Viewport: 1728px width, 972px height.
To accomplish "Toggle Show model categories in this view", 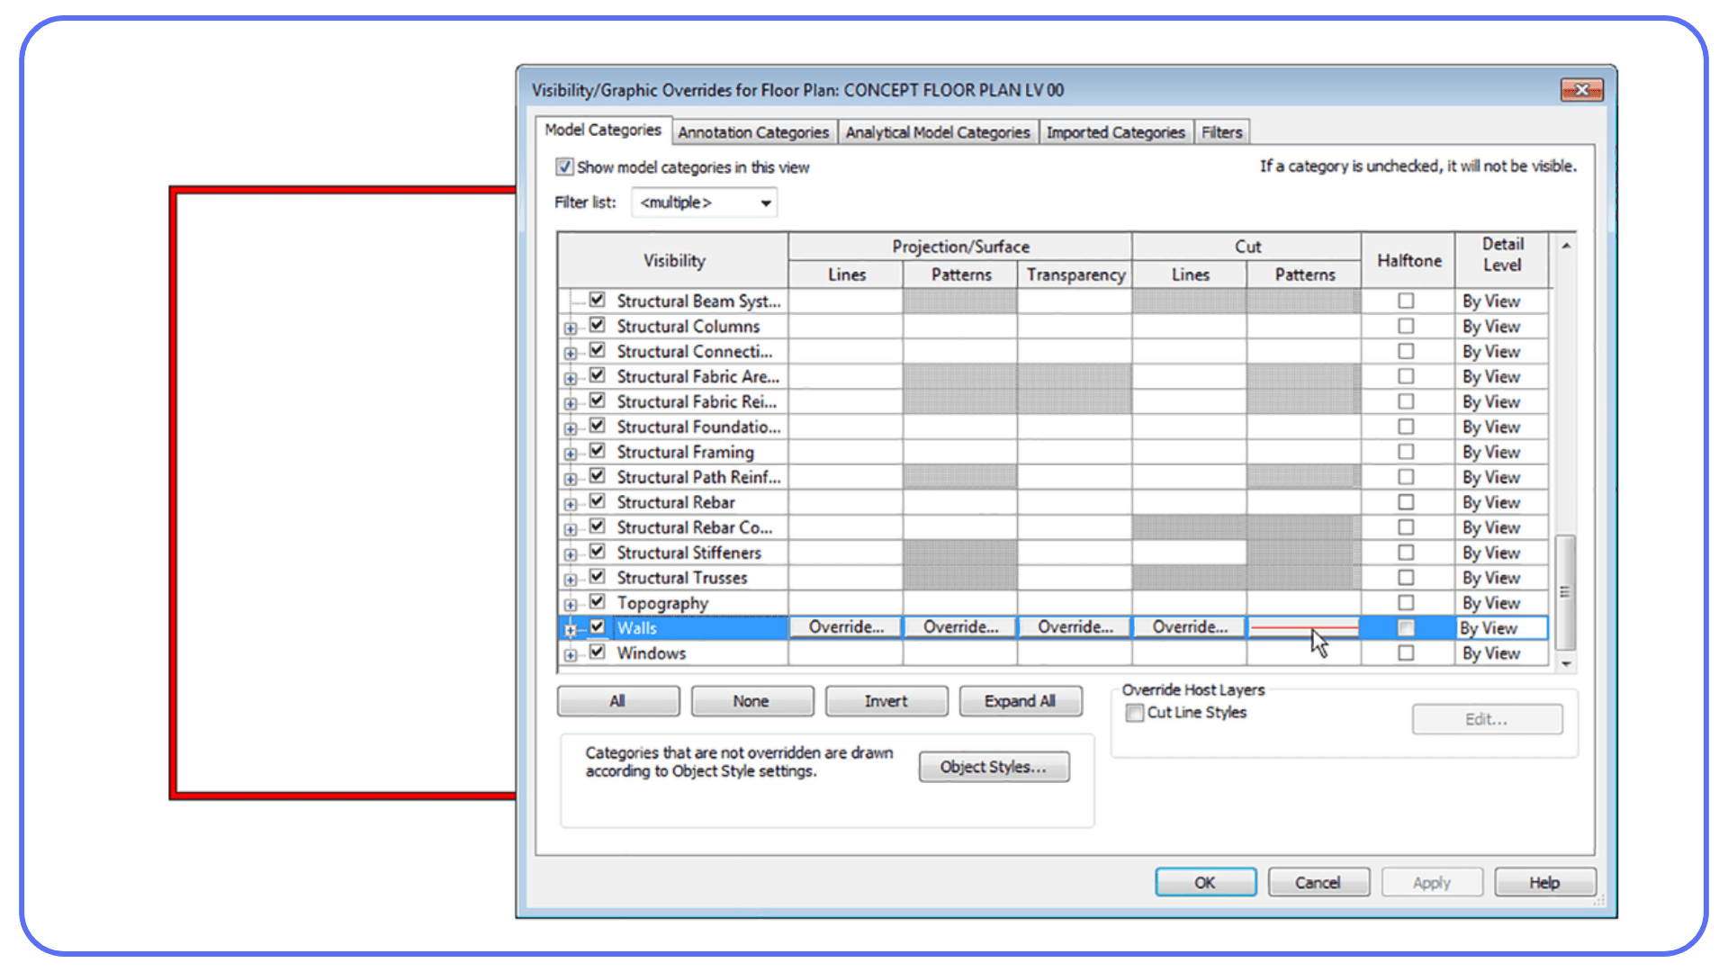I will pos(564,166).
